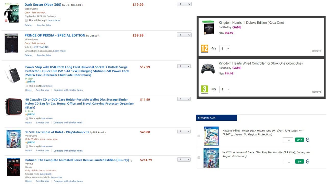Click the quantity field for Hatsune Miku
The height and width of the screenshot is (184, 329).
point(288,140)
